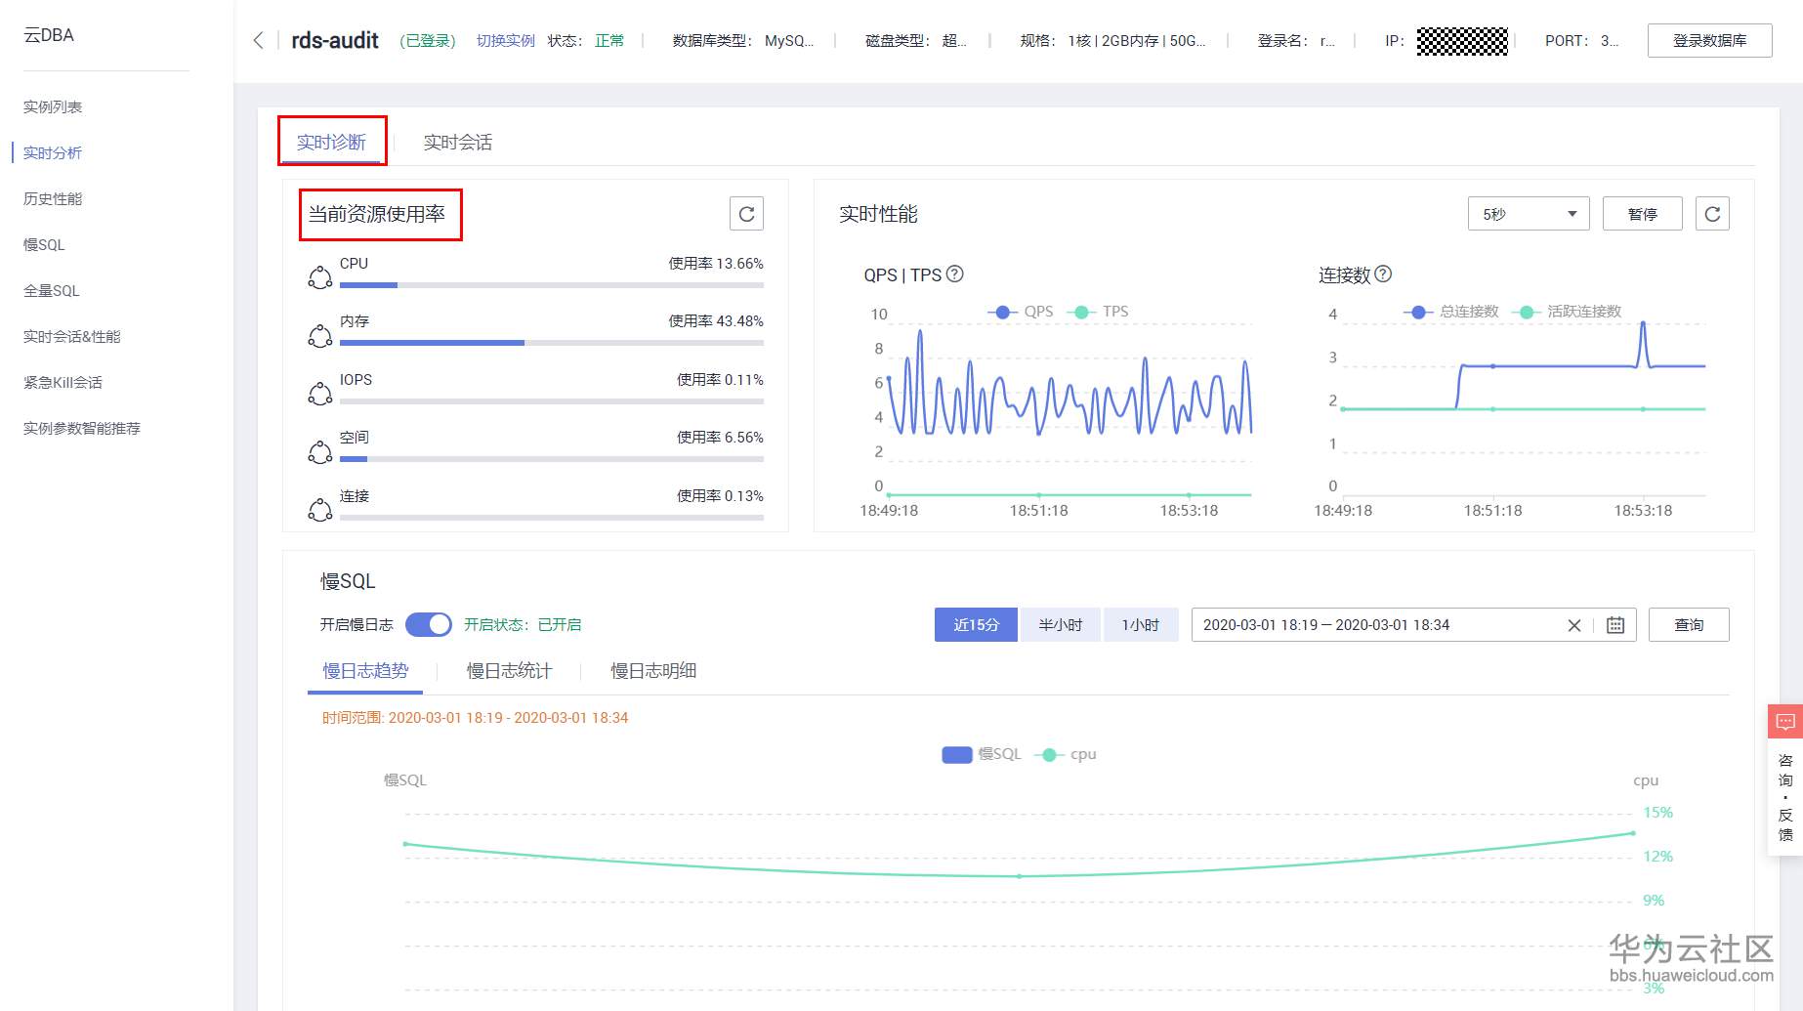1803x1011 pixels.
Task: Click the 空间 resource icon
Action: coord(320,451)
